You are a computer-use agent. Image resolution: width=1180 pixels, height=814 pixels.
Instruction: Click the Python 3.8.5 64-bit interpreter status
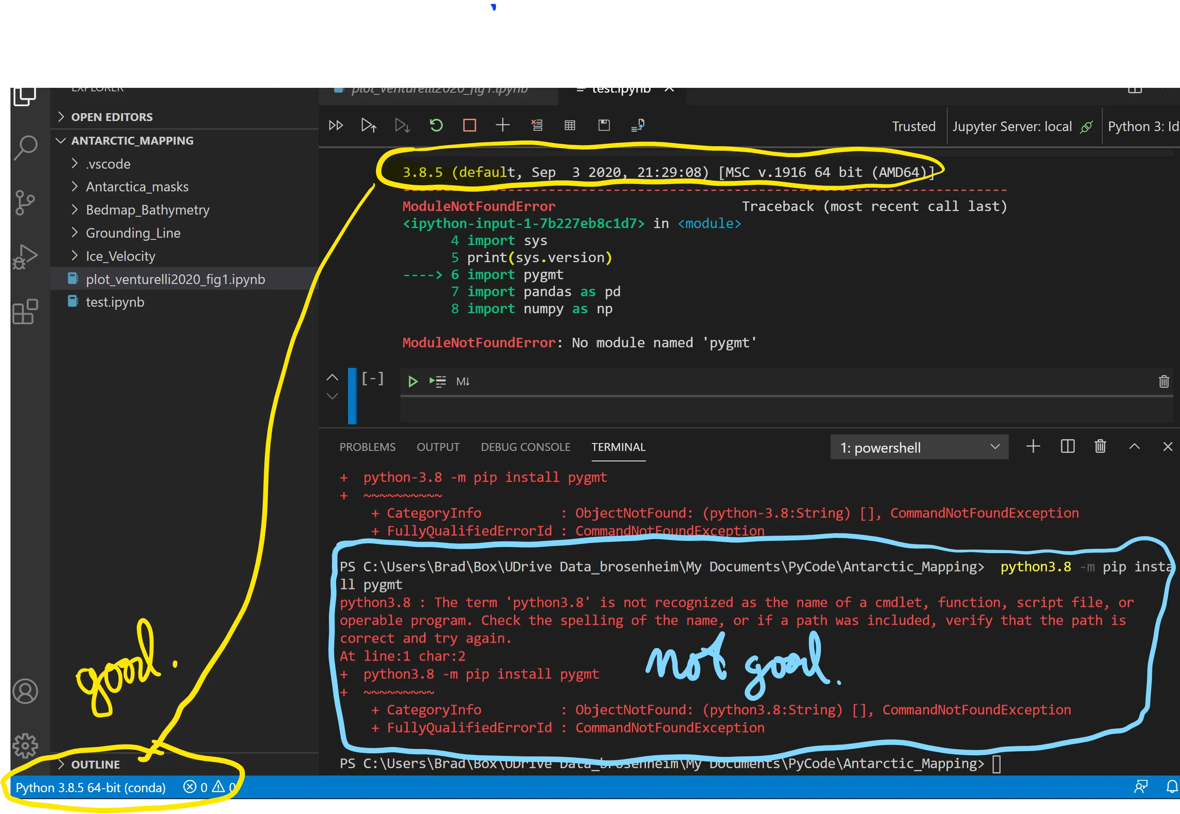coord(91,787)
